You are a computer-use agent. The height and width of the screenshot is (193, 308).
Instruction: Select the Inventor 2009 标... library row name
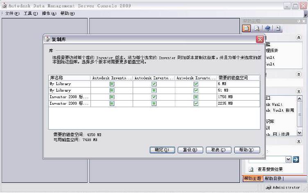(69, 103)
